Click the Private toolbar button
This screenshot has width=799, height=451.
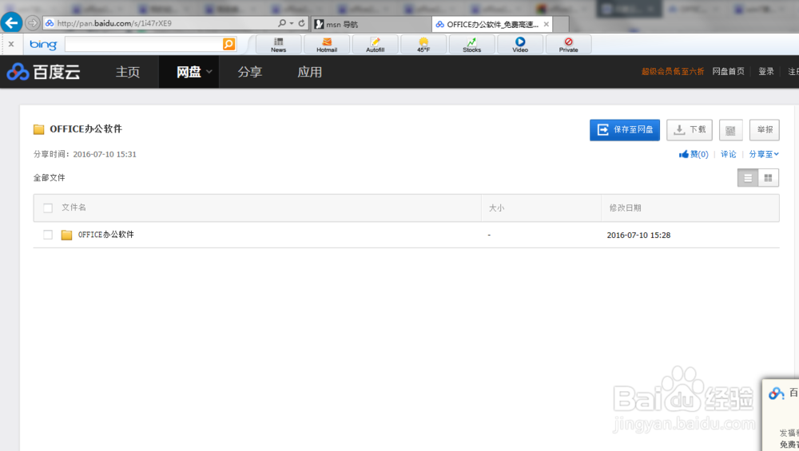569,44
